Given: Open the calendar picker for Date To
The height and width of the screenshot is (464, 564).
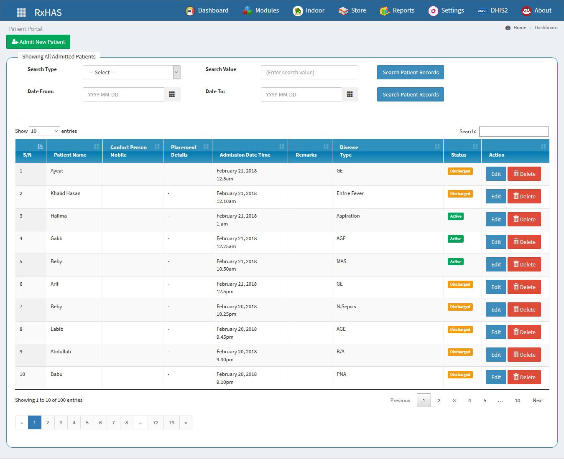Looking at the screenshot, I should pos(350,94).
